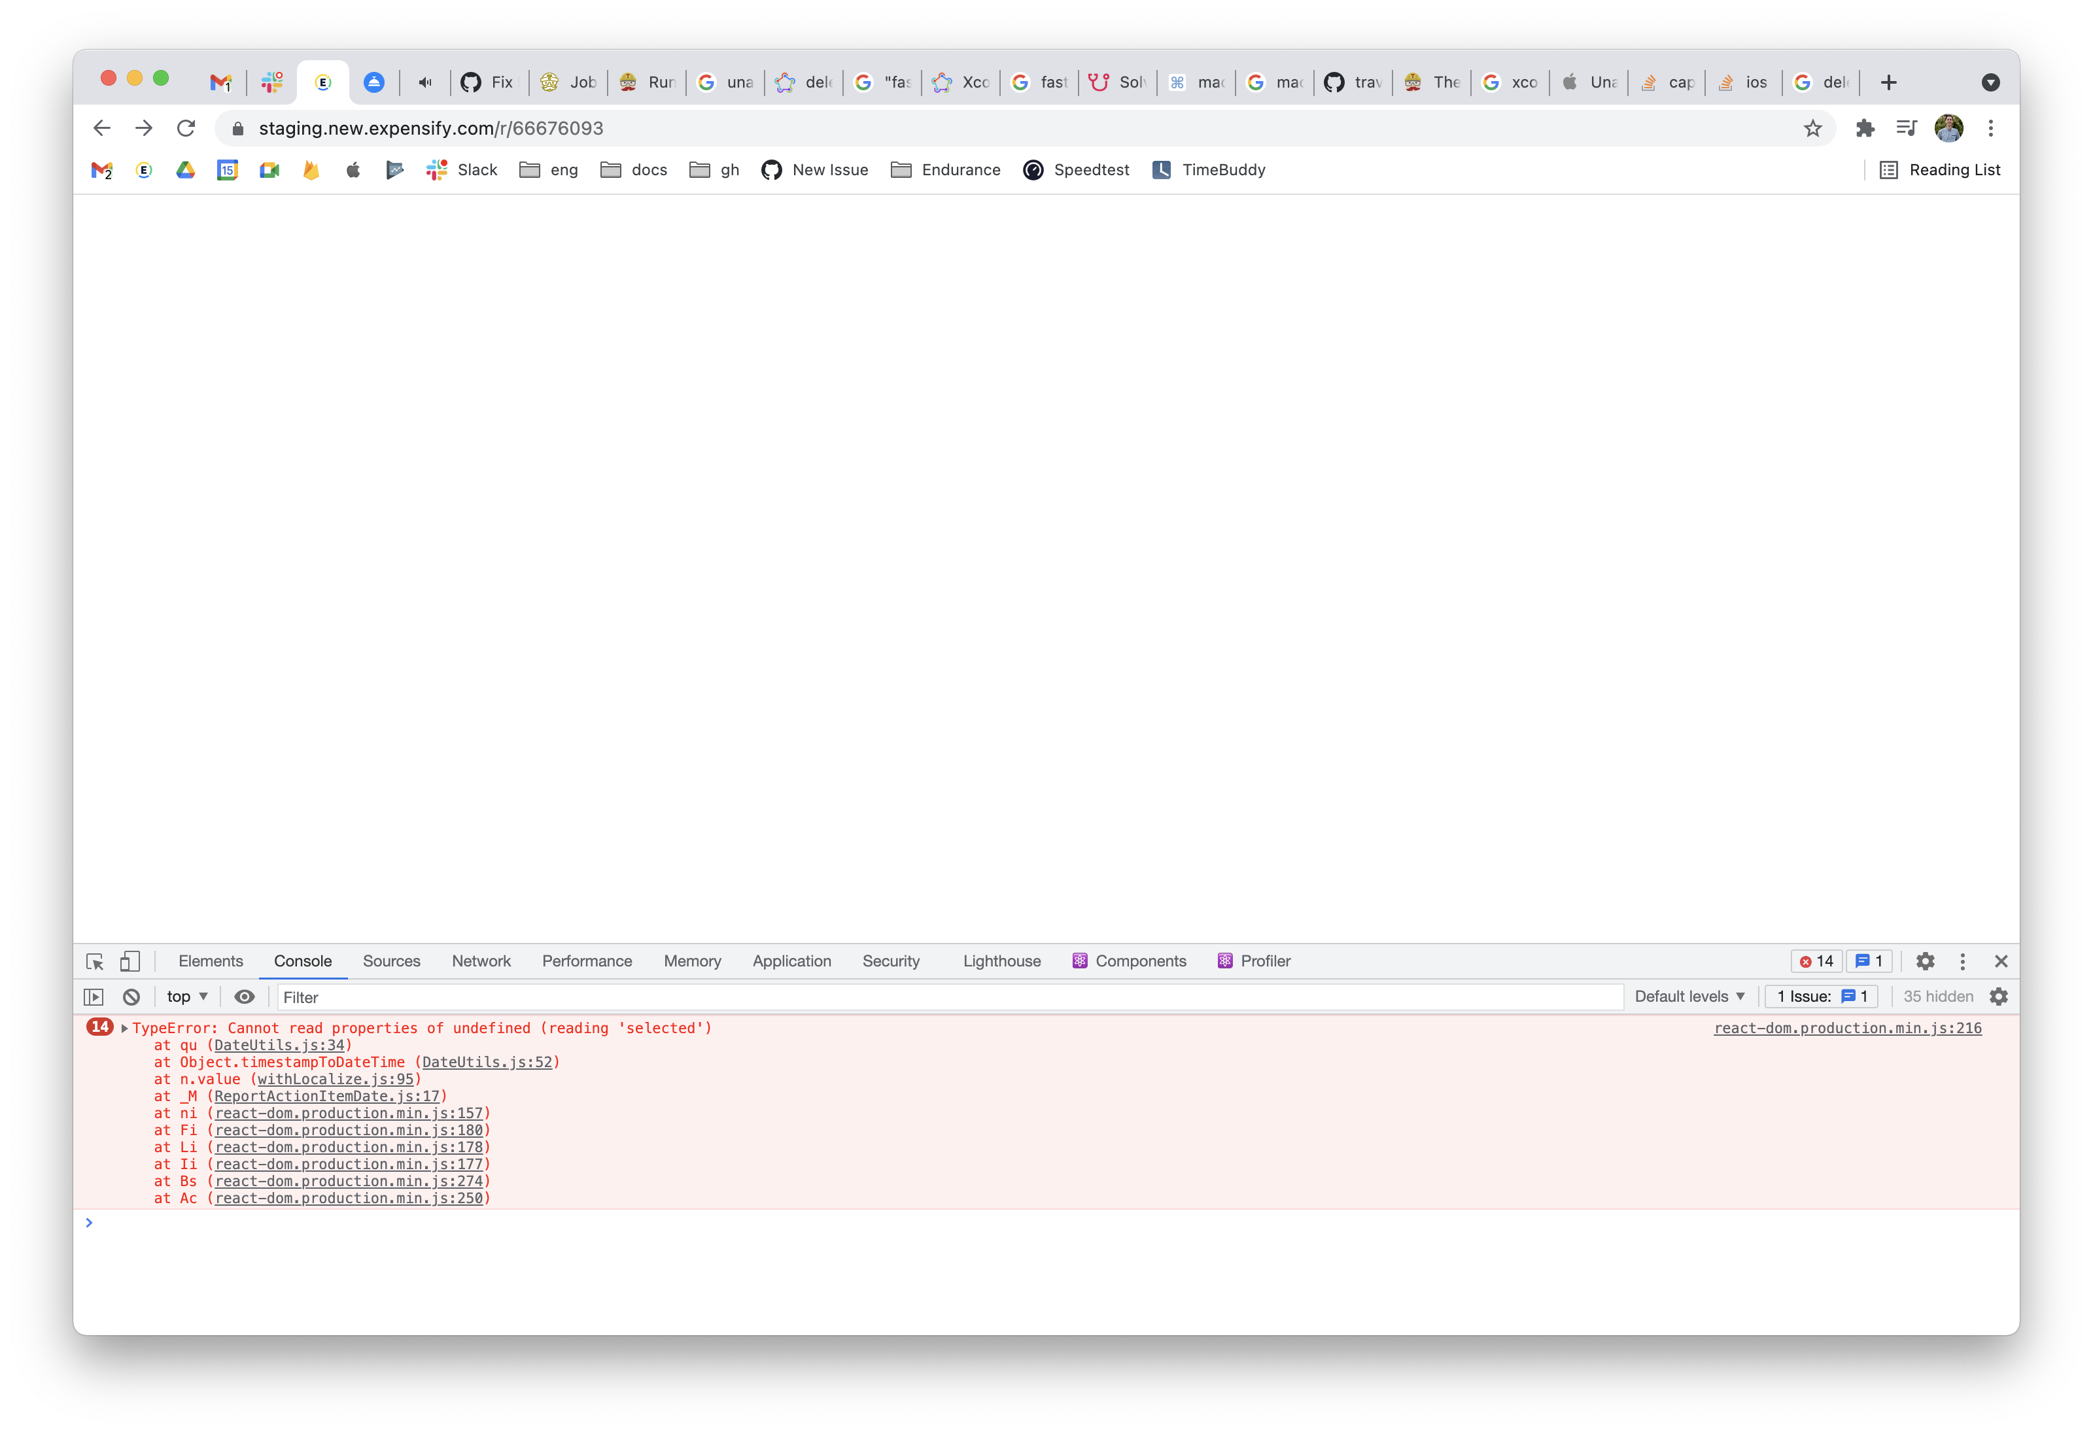The height and width of the screenshot is (1432, 2093).
Task: Switch to the Network panel
Action: (x=481, y=961)
